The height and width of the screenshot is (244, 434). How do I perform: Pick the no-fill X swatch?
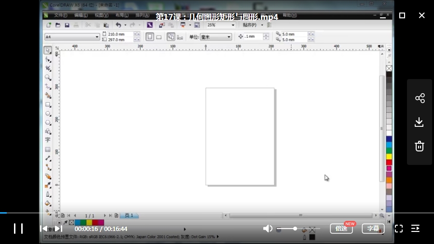click(389, 68)
